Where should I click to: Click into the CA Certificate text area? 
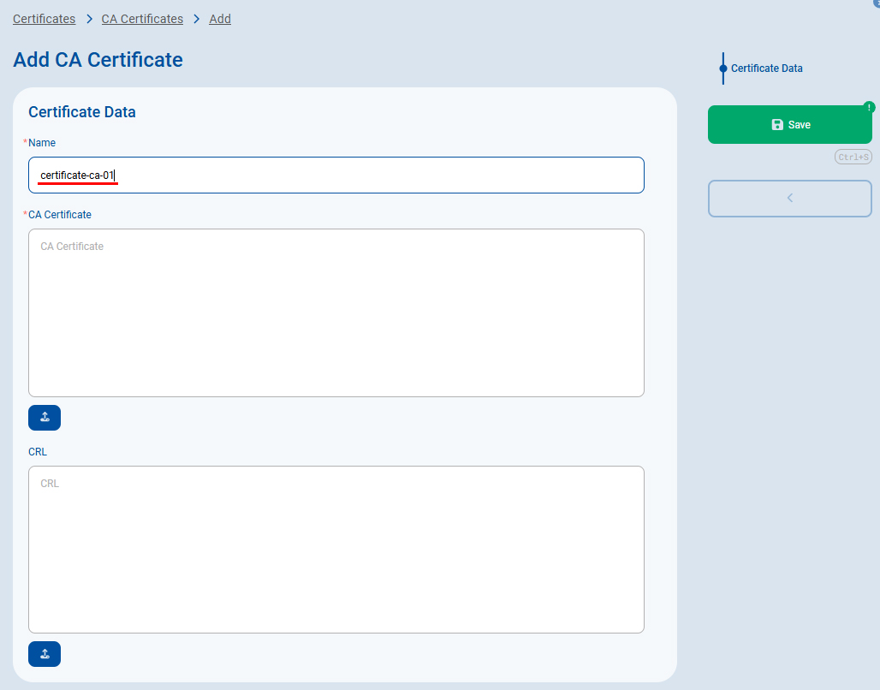336,312
